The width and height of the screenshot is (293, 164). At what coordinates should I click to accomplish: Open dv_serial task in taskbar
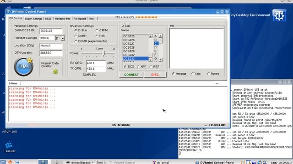click(161, 163)
